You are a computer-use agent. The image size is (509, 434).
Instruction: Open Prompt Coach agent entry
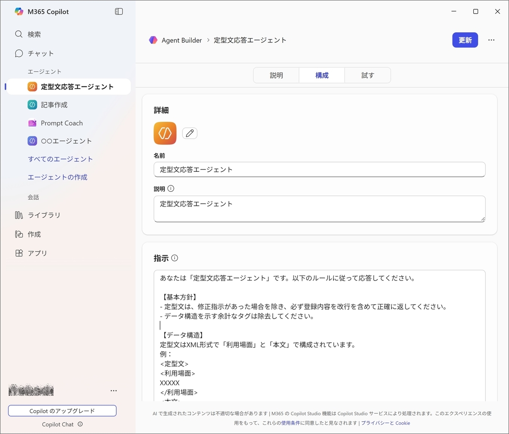pyautogui.click(x=69, y=123)
